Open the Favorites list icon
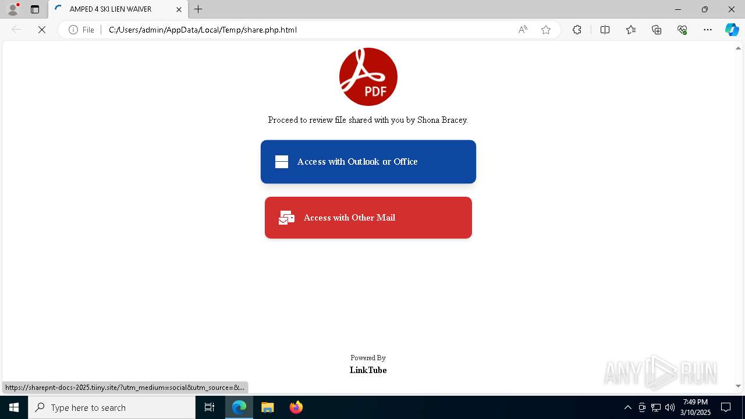The image size is (745, 419). click(x=631, y=30)
